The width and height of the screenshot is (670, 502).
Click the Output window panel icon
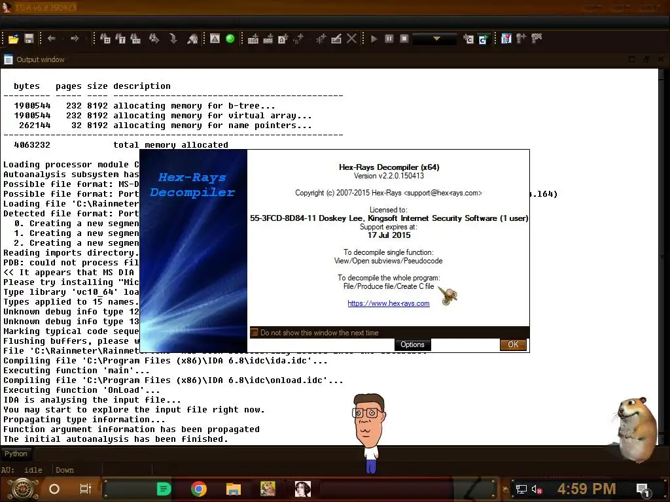click(x=8, y=59)
